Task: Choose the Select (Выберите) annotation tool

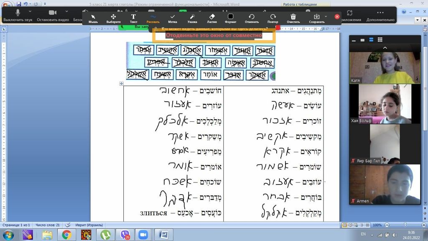Action: click(x=113, y=18)
